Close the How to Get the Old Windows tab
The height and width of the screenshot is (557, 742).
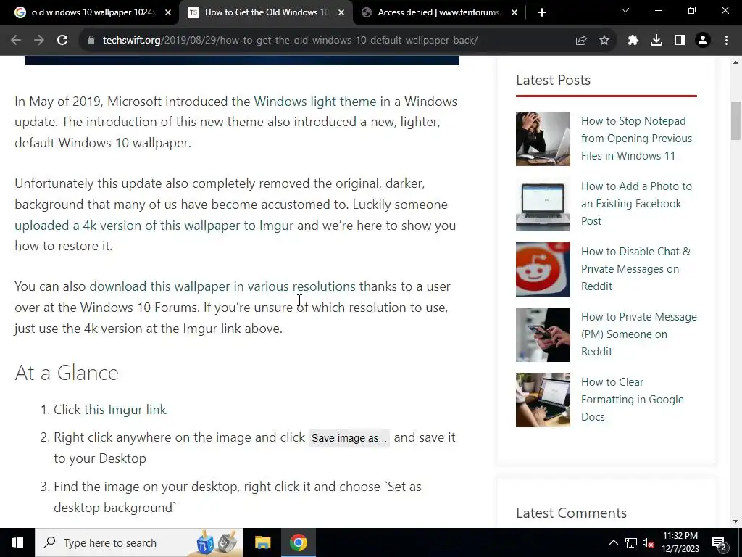click(341, 13)
